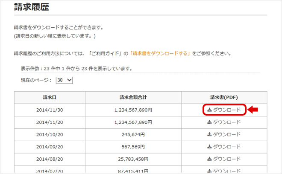This screenshot has width=282, height=174.
Task: Select the 25,783,458円 amount cell
Action: pos(133,159)
